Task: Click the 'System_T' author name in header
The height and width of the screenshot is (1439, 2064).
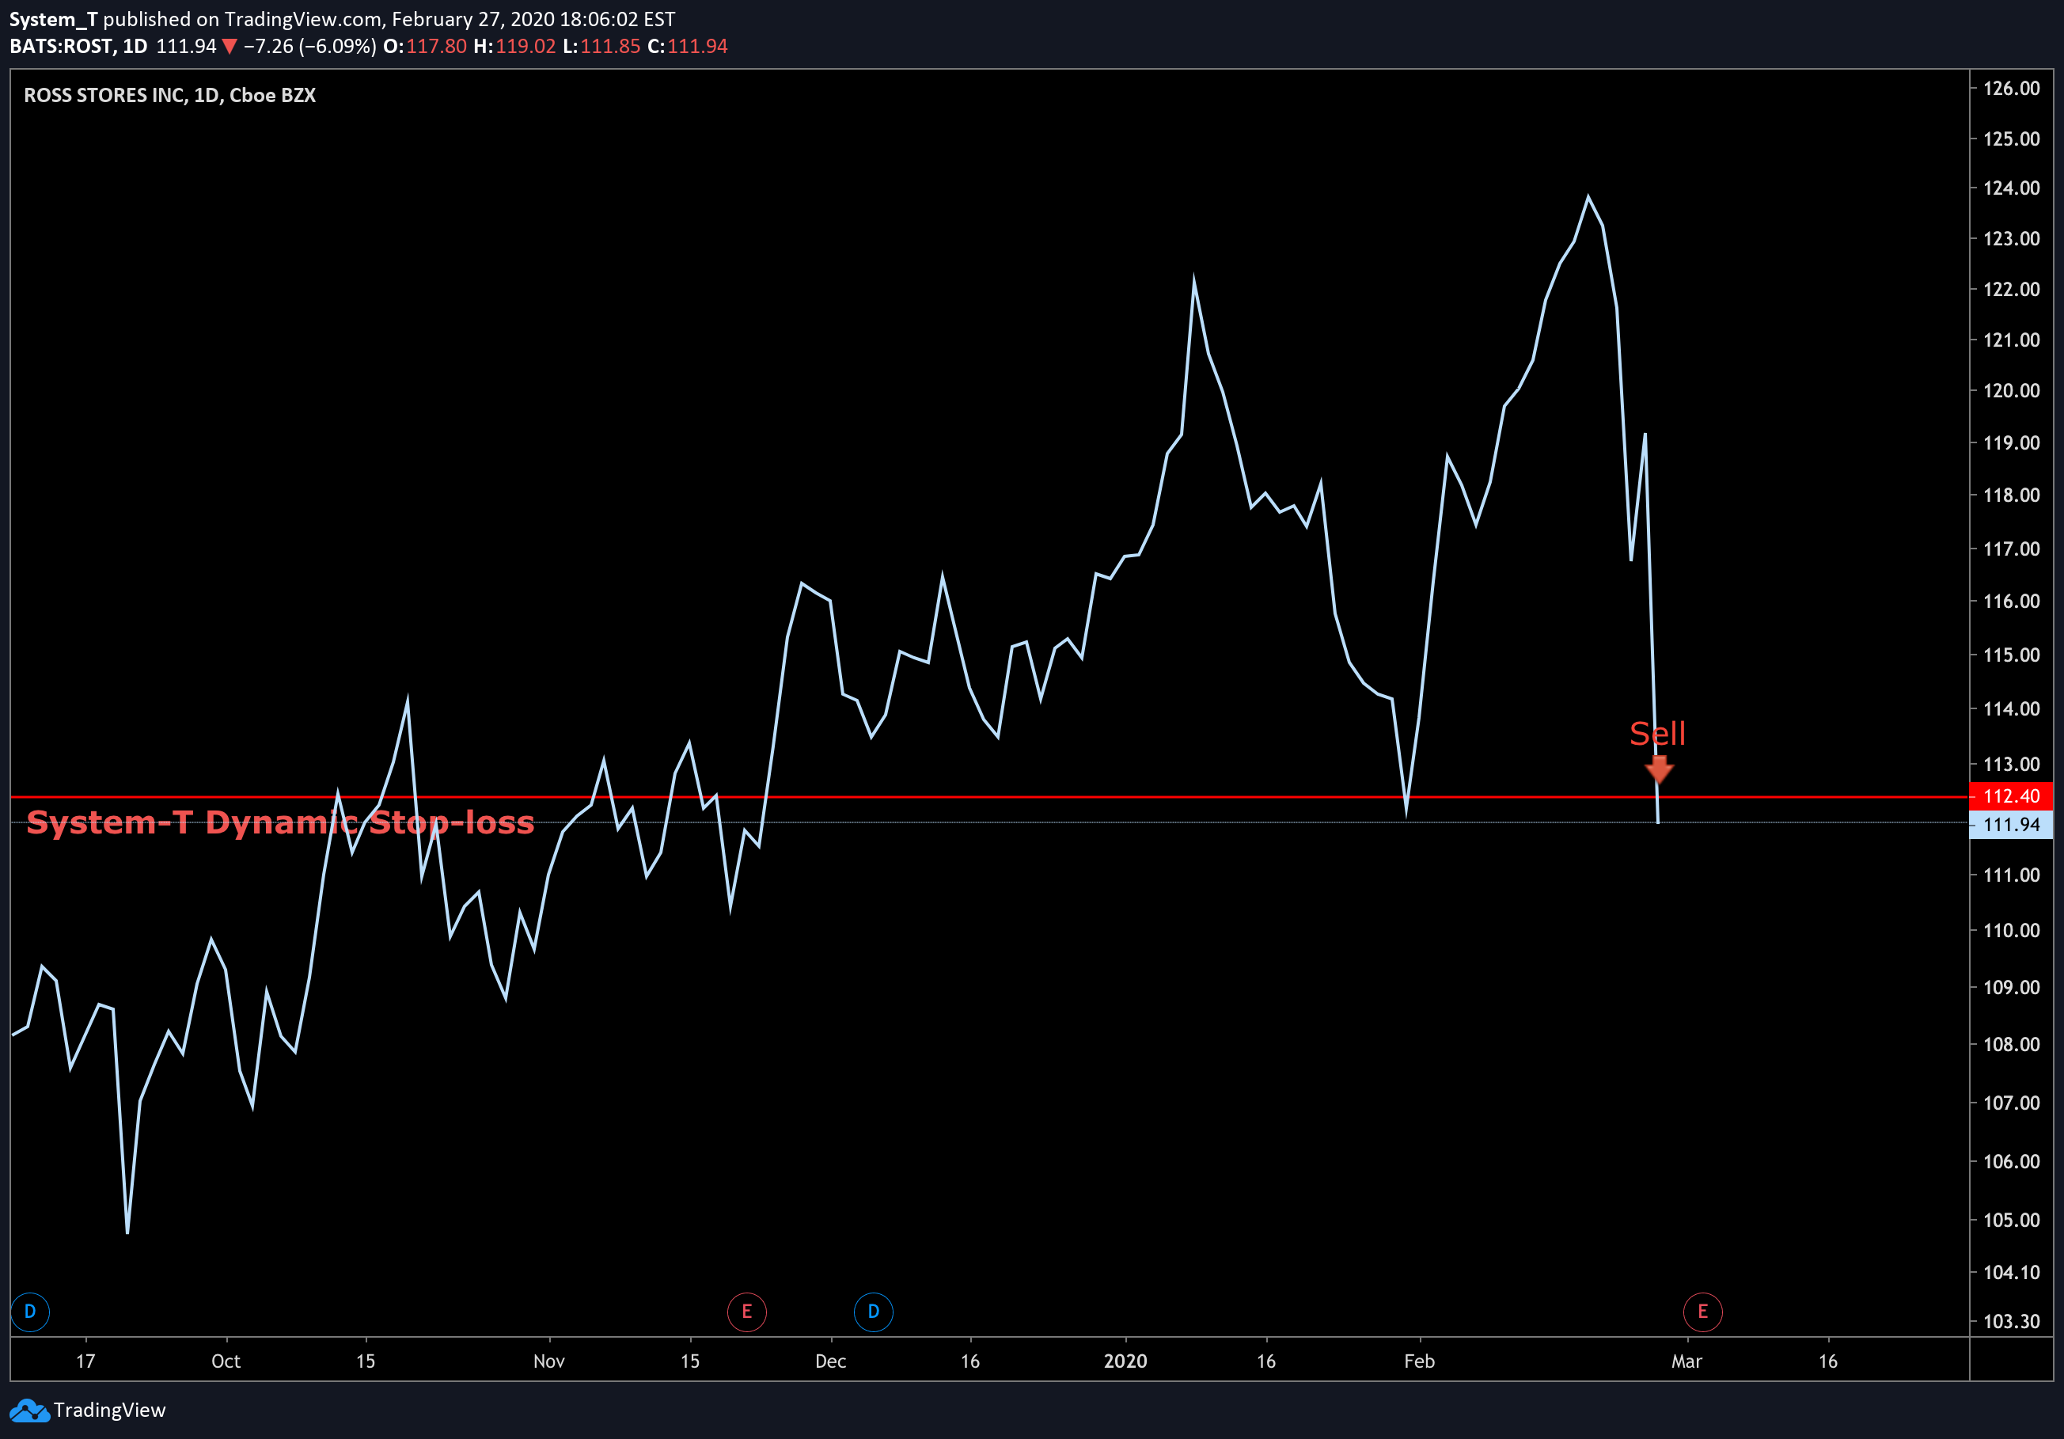Action: (x=53, y=19)
